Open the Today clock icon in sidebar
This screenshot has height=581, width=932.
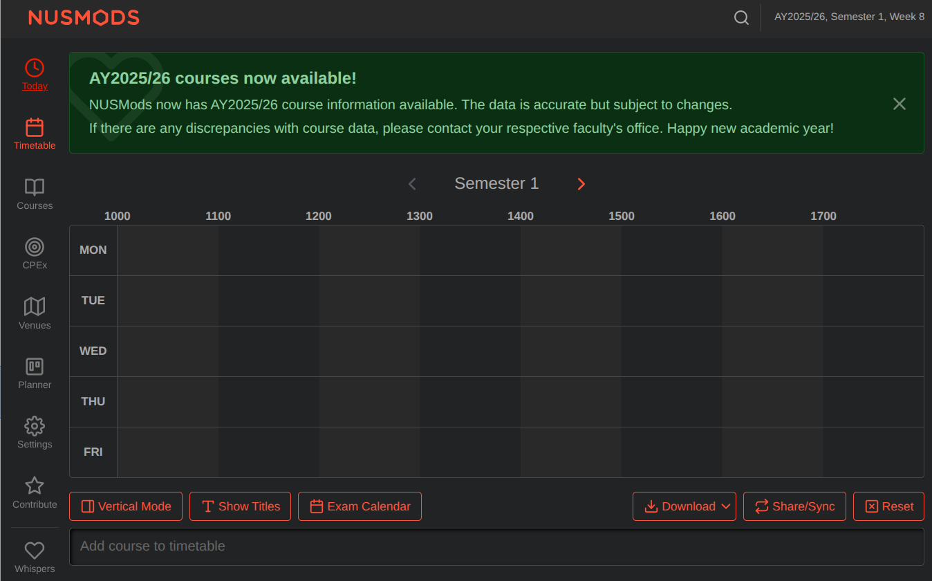(x=35, y=68)
